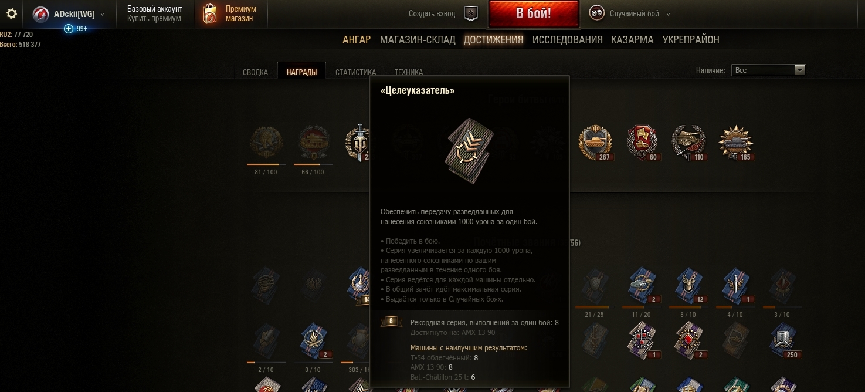
Task: Expand the Случайный бой battle type selector
Action: (629, 13)
